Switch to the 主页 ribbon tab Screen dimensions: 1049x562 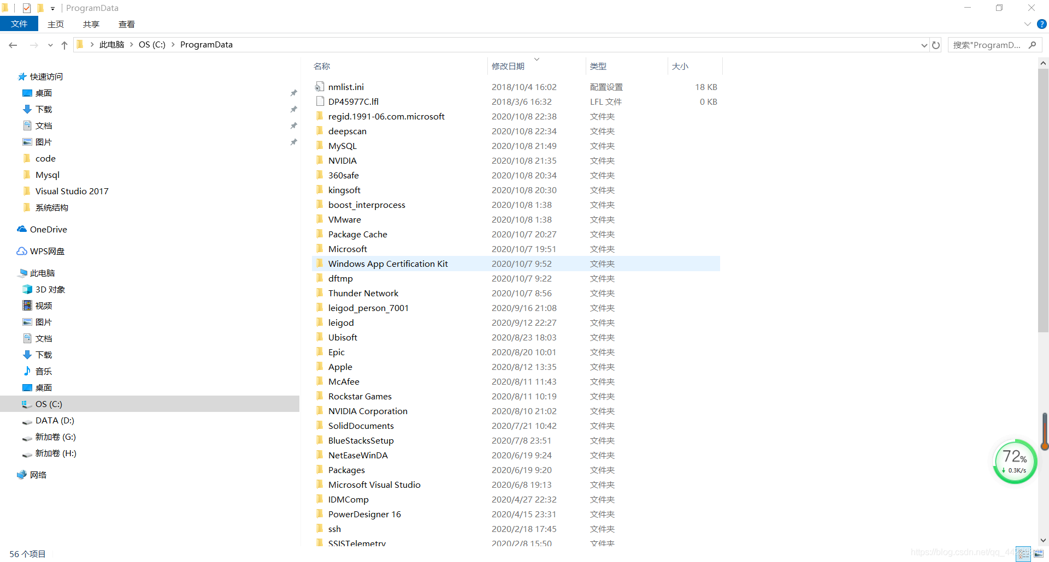coord(56,24)
